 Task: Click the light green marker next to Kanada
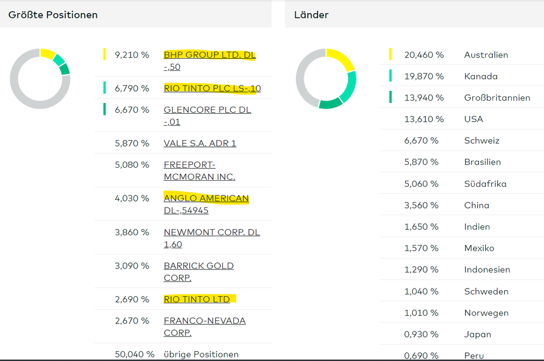(x=390, y=76)
